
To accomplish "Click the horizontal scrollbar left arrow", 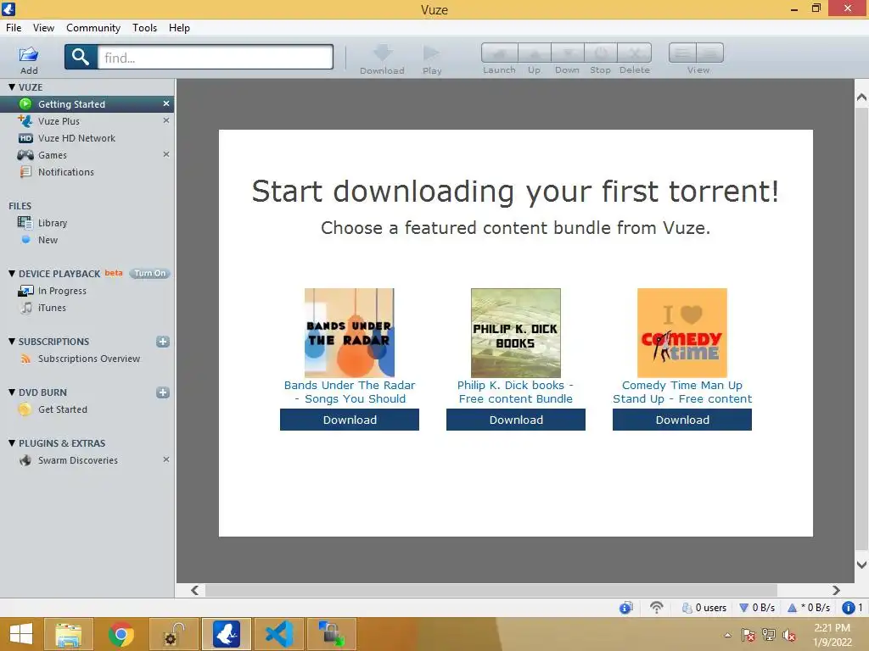I will pyautogui.click(x=194, y=591).
